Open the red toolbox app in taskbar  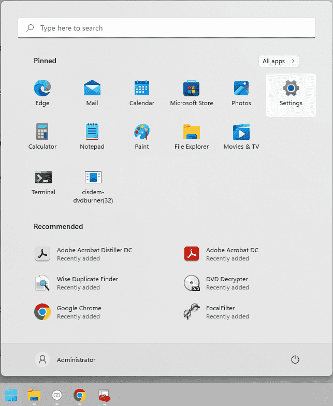(104, 395)
